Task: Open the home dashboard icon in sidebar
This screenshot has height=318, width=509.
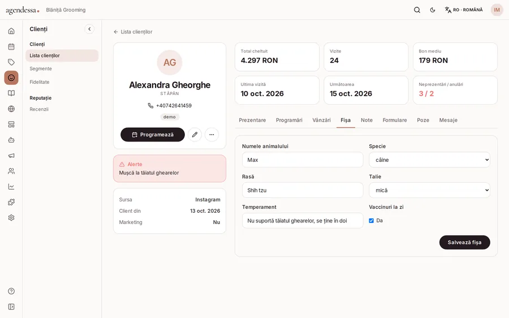Action: coord(11,31)
